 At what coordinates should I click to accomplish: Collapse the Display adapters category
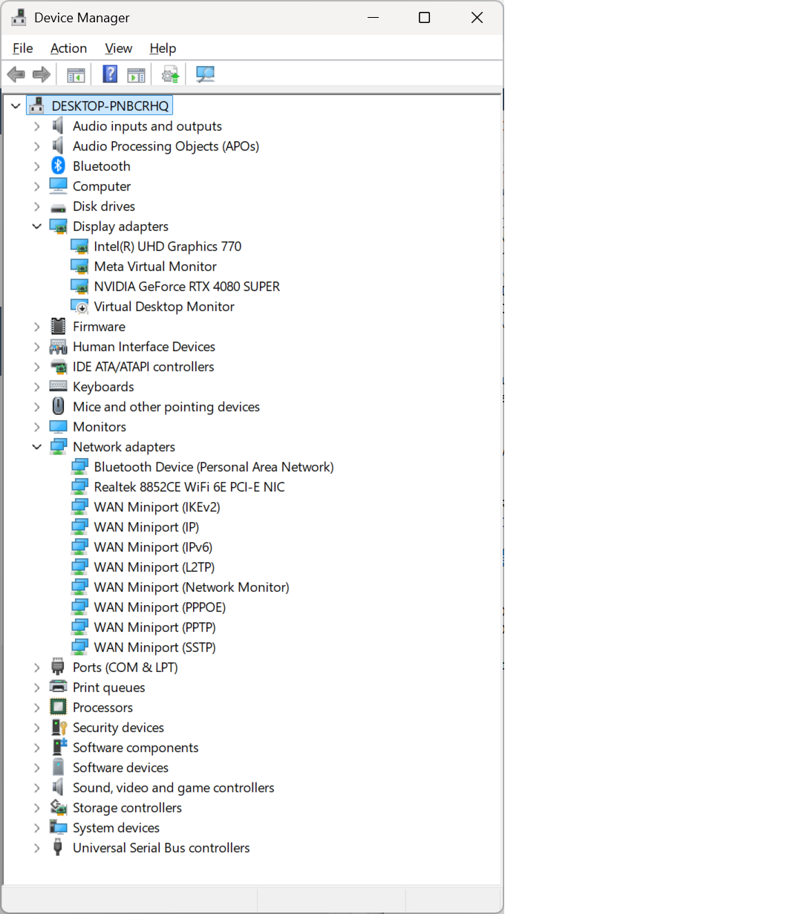click(x=36, y=226)
